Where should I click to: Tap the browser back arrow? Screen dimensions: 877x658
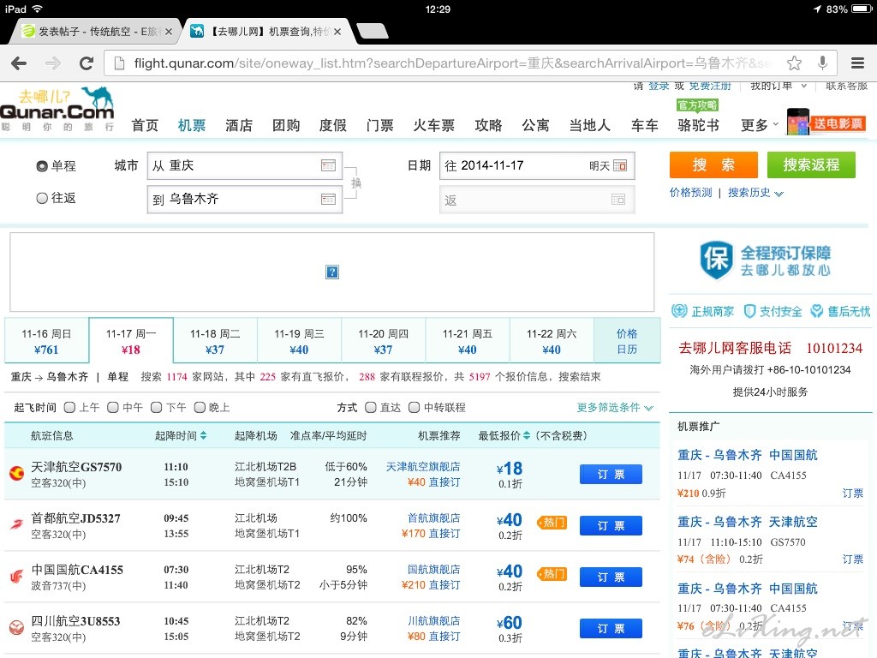pyautogui.click(x=19, y=63)
